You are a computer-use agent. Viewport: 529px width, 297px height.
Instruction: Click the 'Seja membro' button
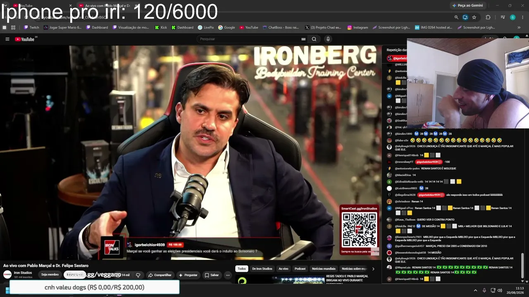(50, 275)
